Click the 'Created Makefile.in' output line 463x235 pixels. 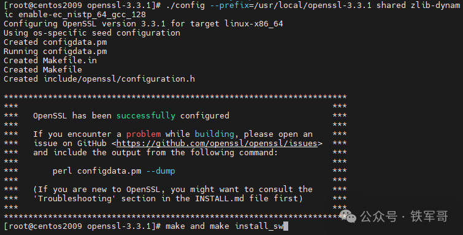(x=50, y=61)
